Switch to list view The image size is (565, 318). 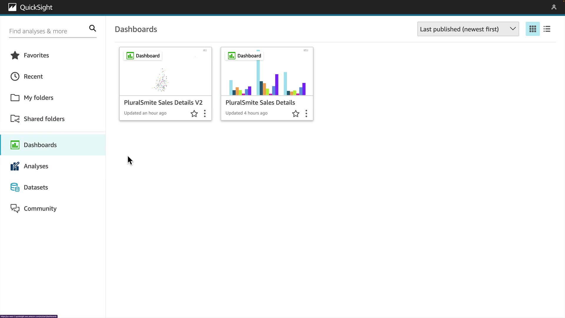[547, 29]
